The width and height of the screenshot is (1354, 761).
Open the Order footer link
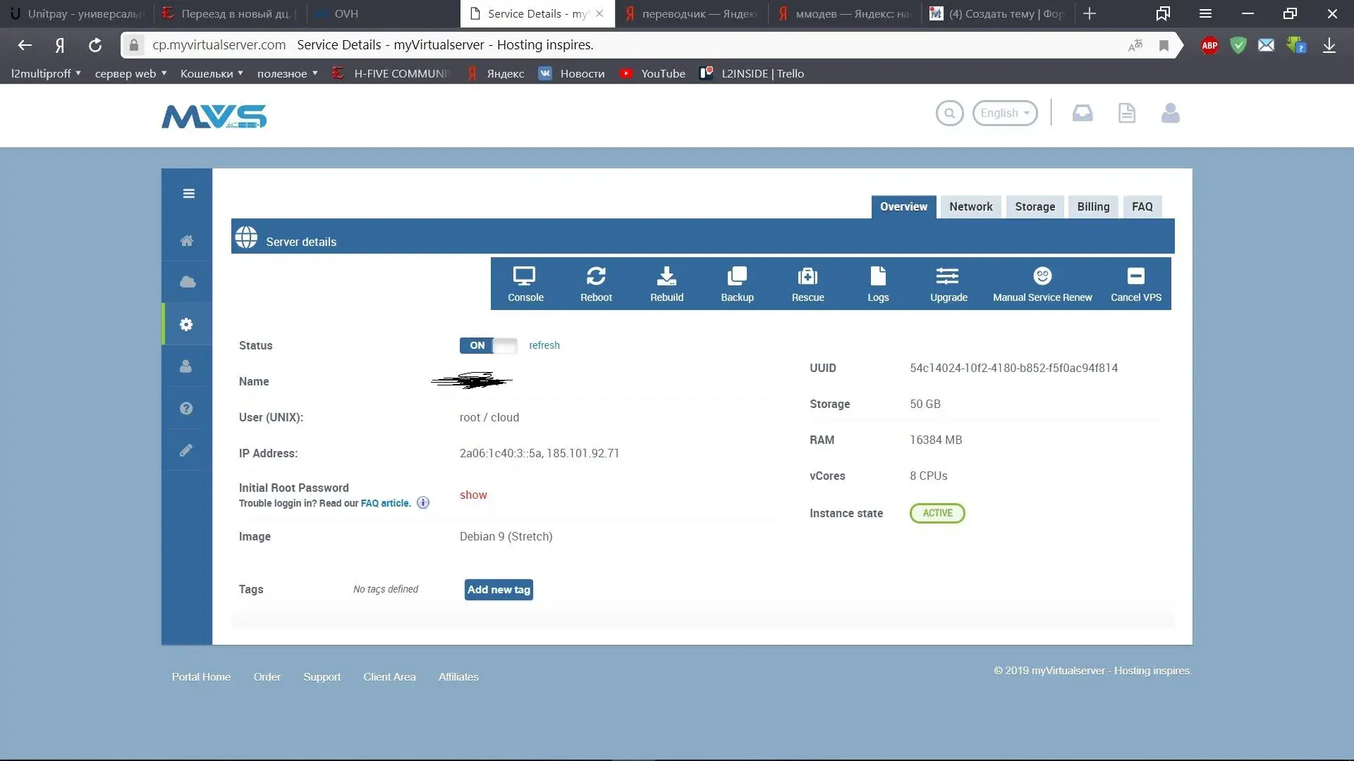pyautogui.click(x=267, y=676)
